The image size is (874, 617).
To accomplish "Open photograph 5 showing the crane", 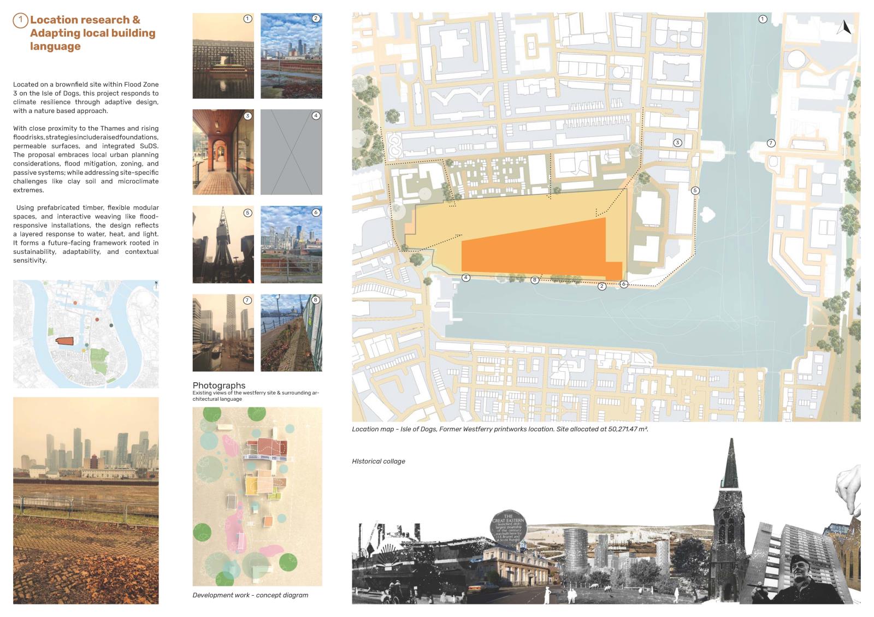I will 223,245.
